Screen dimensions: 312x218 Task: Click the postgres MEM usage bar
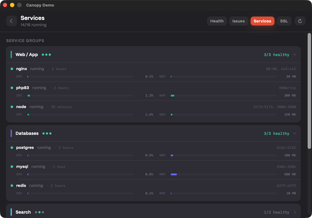223,155
